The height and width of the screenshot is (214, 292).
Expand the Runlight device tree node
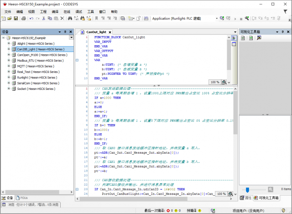click(9, 78)
